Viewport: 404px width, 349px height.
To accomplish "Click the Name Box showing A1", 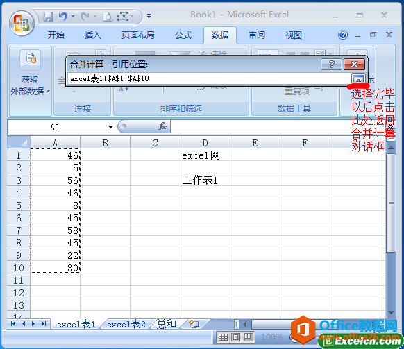I will pos(55,127).
